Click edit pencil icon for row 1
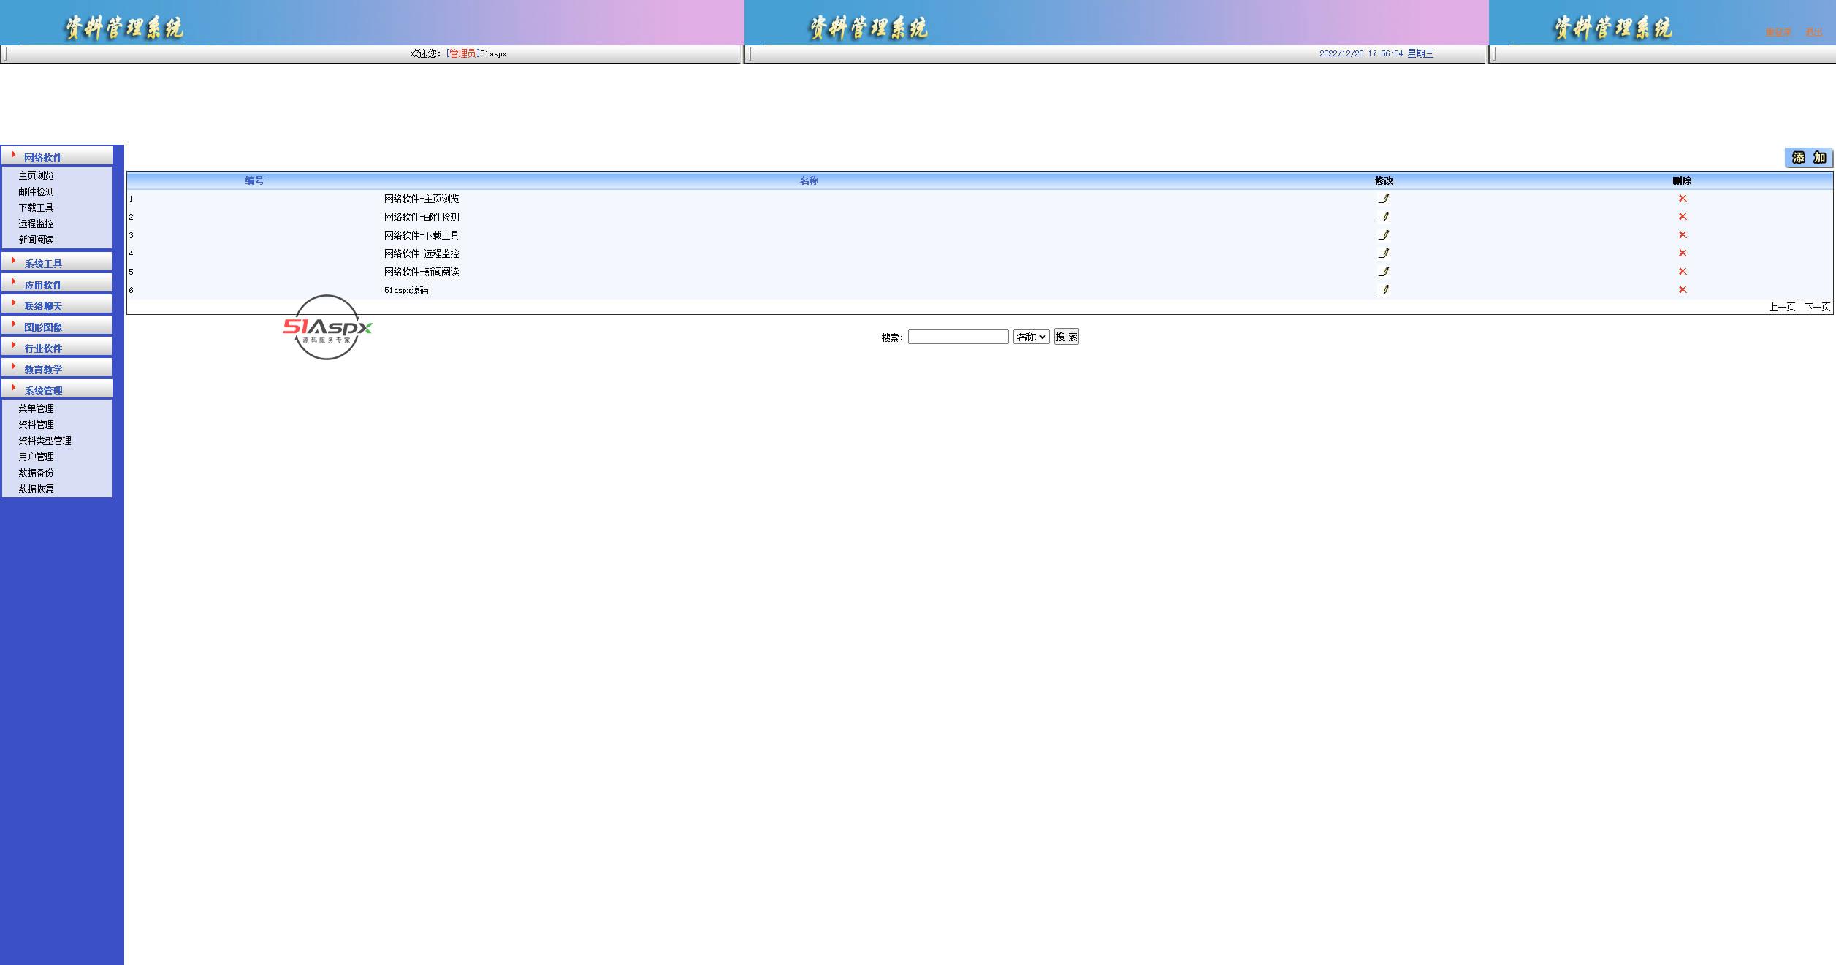 pyautogui.click(x=1383, y=199)
